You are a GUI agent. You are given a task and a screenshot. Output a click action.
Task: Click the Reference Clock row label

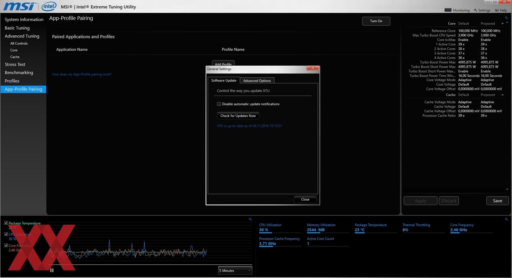coord(443,31)
